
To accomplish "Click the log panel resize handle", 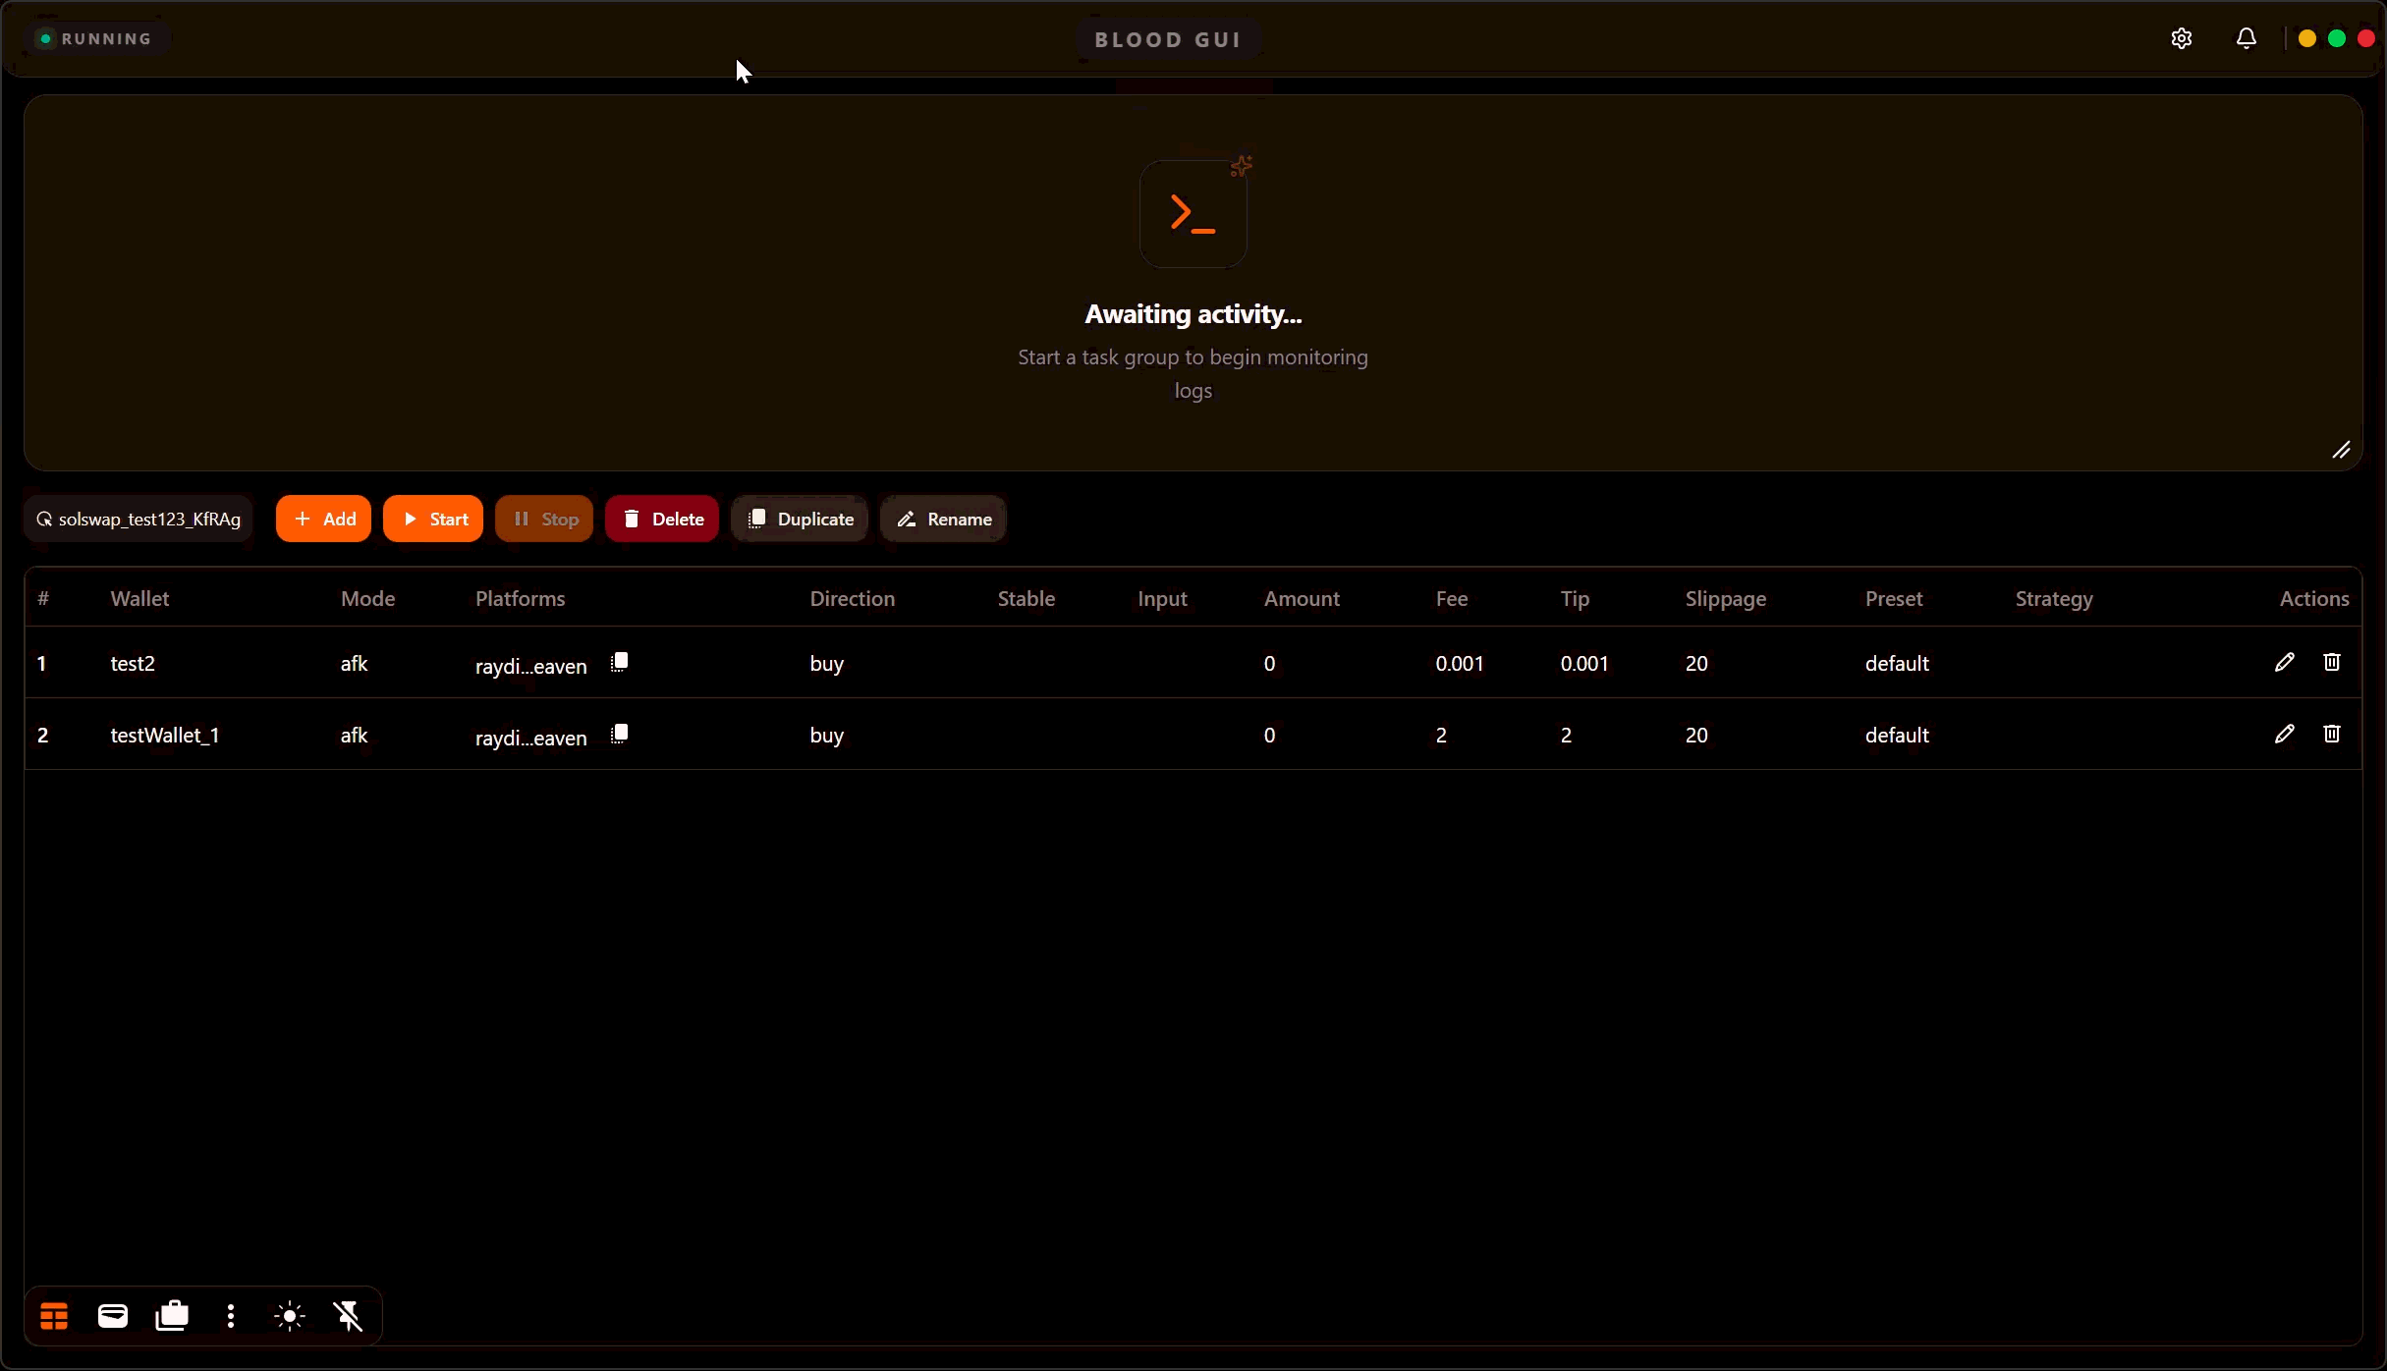I will pyautogui.click(x=2341, y=450).
